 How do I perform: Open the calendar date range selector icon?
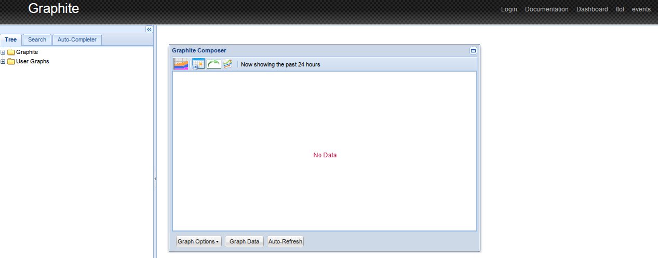[198, 64]
